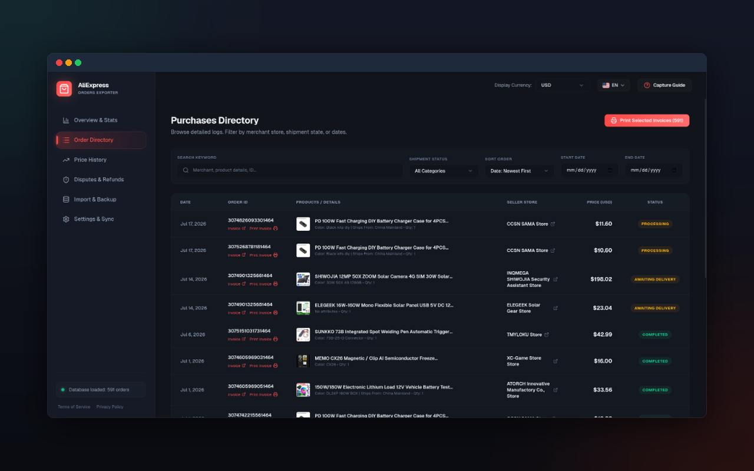The height and width of the screenshot is (471, 754).
Task: Open the Terms of Service link
Action: (x=74, y=407)
